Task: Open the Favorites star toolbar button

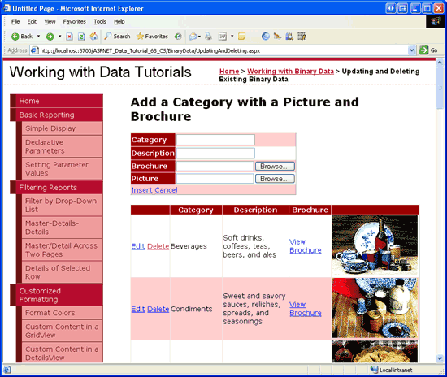Action: 152,37
